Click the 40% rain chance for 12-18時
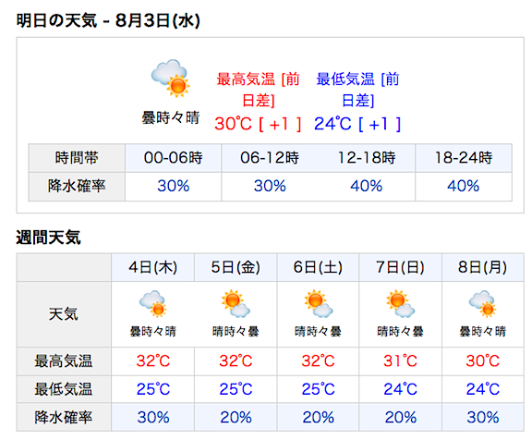This screenshot has height=440, width=532. tap(367, 186)
